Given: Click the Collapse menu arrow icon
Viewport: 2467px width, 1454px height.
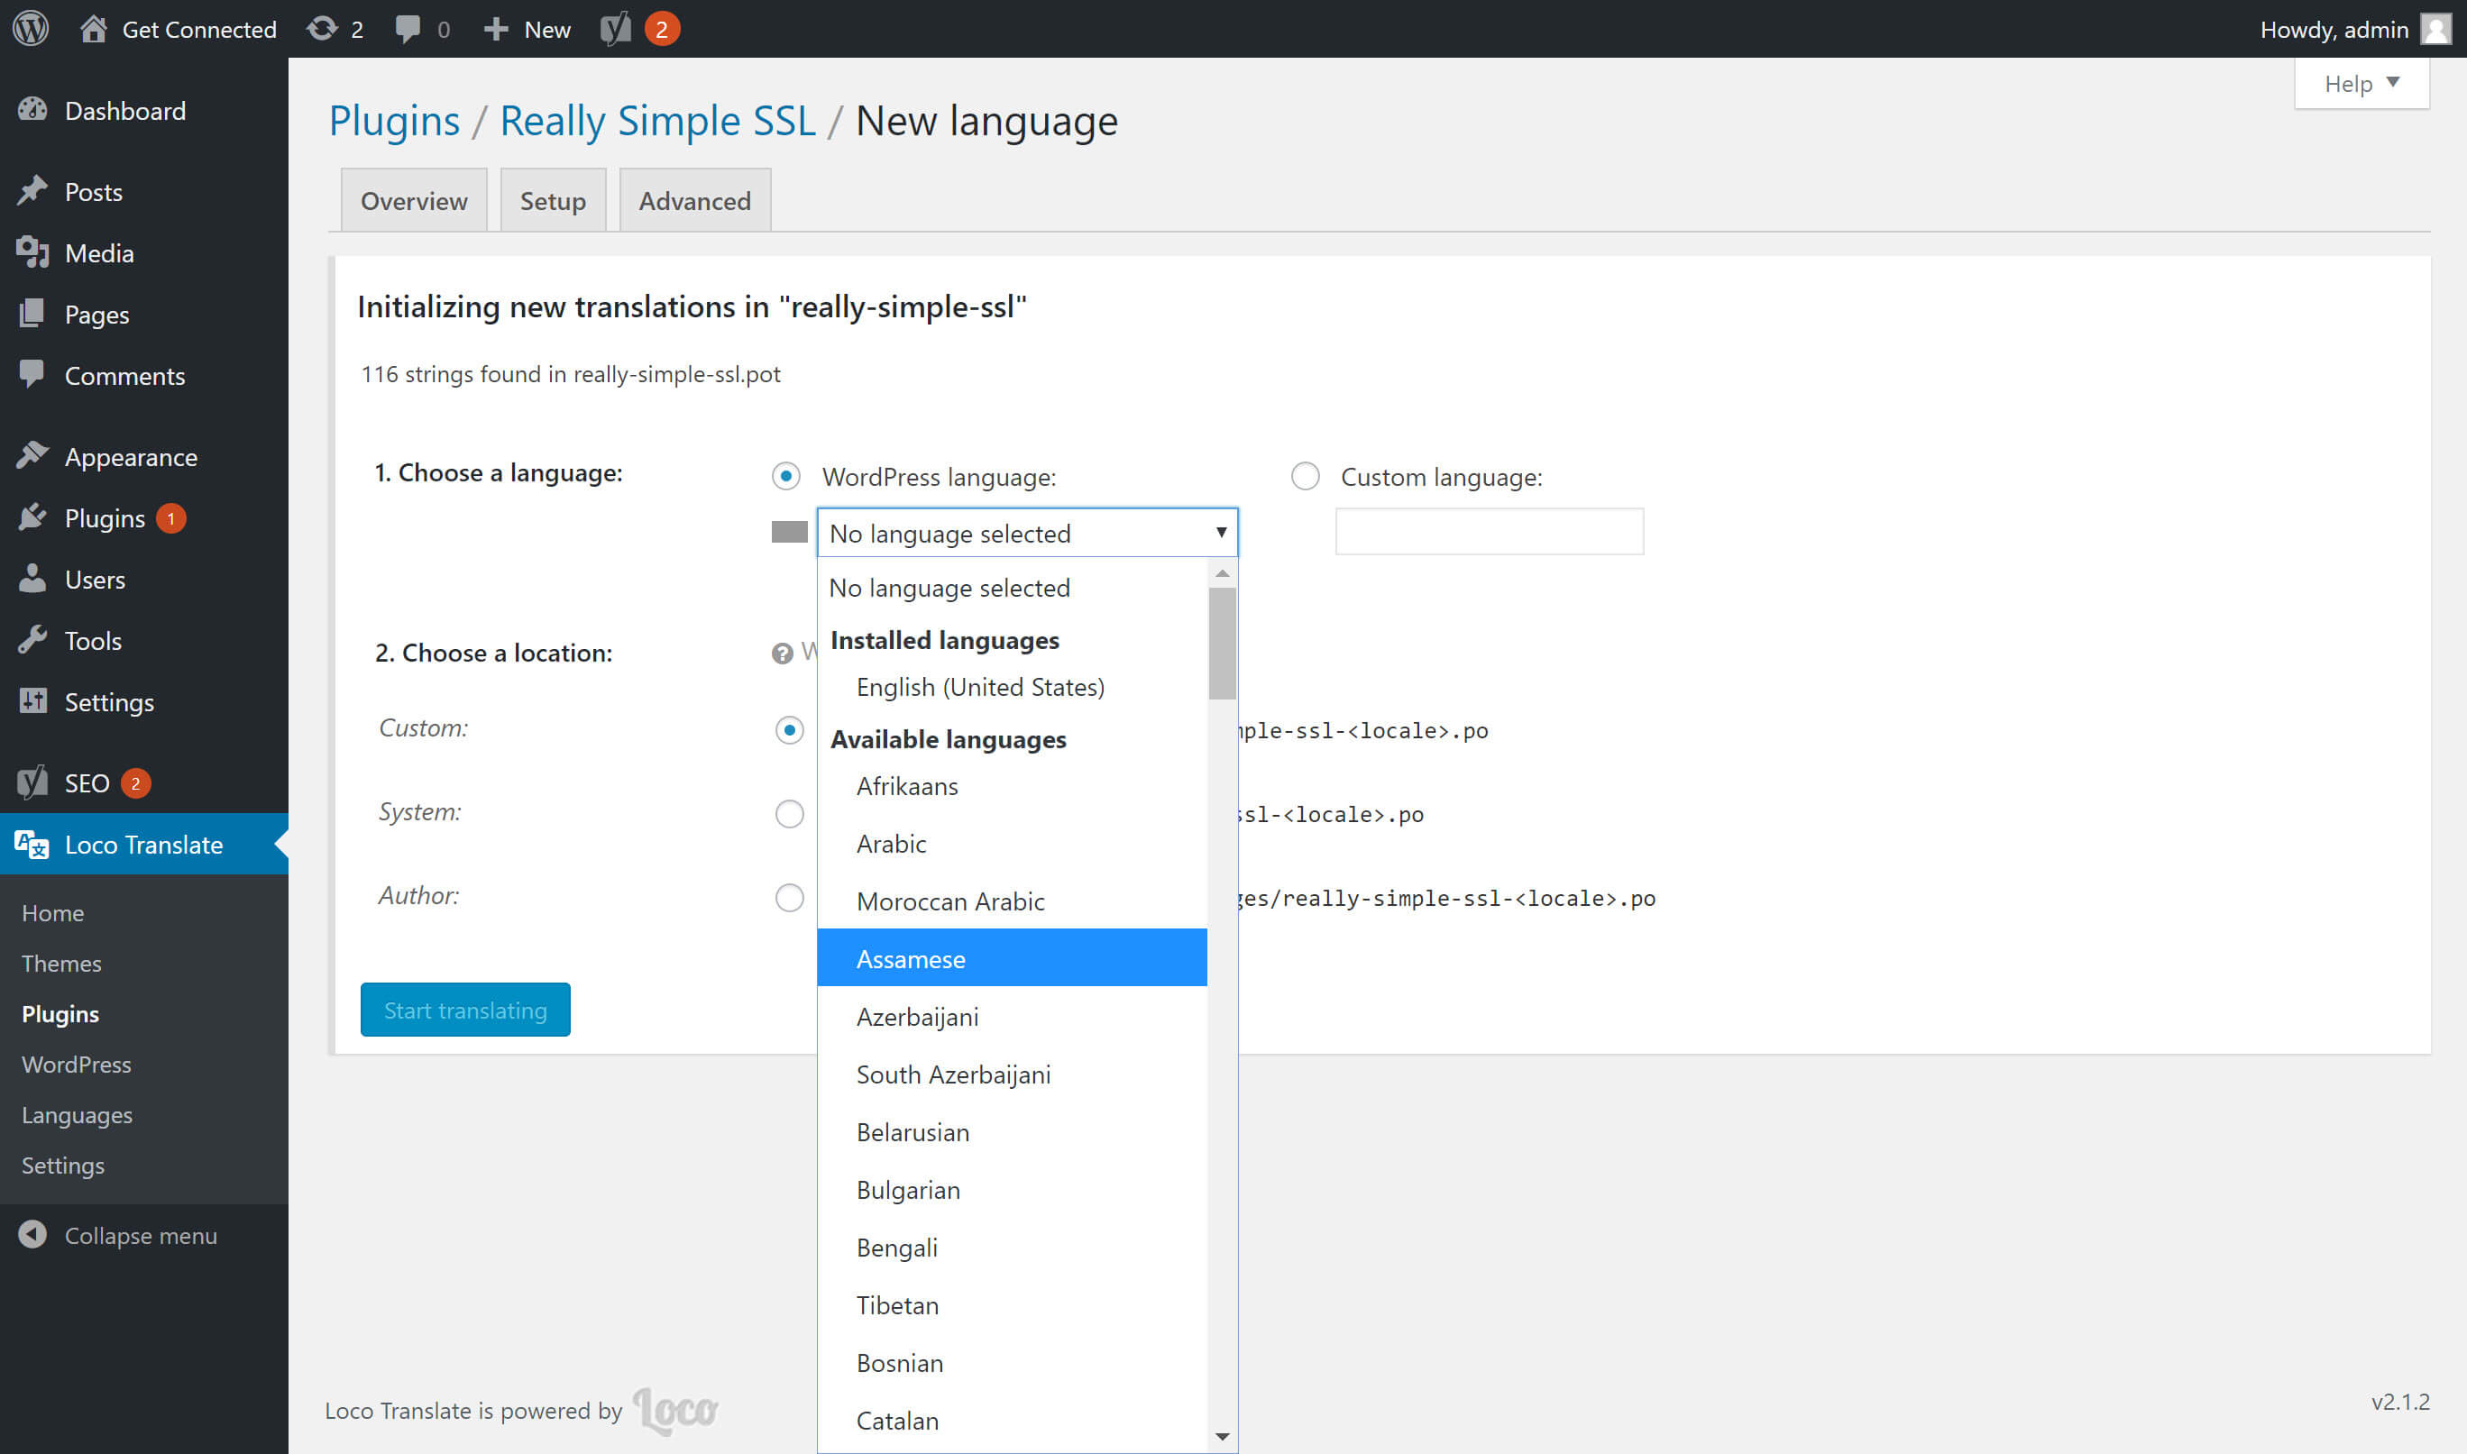Looking at the screenshot, I should click(x=32, y=1235).
